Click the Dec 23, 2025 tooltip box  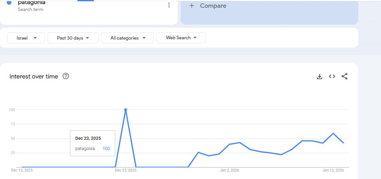pyautogui.click(x=92, y=143)
